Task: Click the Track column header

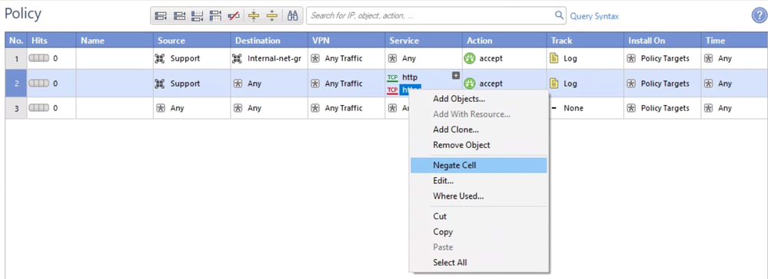Action: (586, 41)
